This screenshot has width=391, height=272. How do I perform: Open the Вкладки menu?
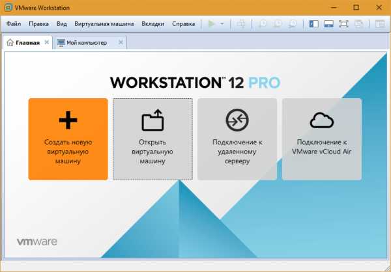(153, 24)
